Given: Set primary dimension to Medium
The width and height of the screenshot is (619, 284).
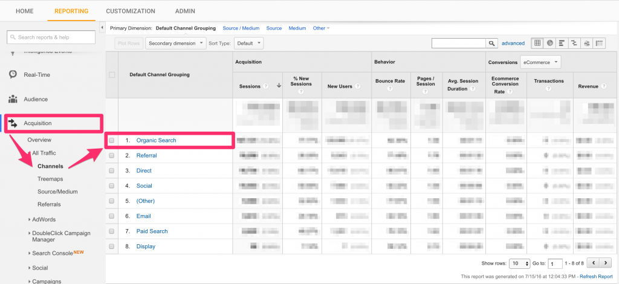Looking at the screenshot, I should coord(297,28).
